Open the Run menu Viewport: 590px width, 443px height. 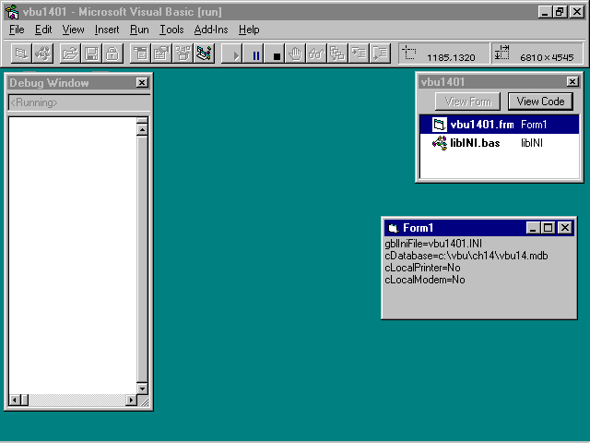click(139, 30)
